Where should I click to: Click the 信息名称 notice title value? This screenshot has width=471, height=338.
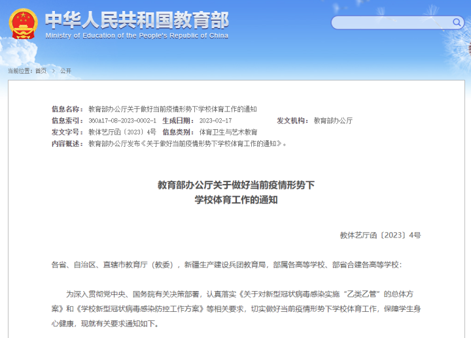point(173,109)
